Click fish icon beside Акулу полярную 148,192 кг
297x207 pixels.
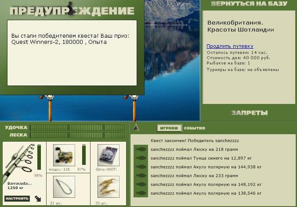pos(141,184)
